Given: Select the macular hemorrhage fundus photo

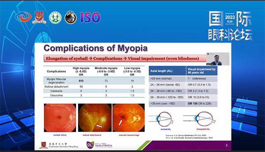Looking at the screenshot, I should click(128, 117).
